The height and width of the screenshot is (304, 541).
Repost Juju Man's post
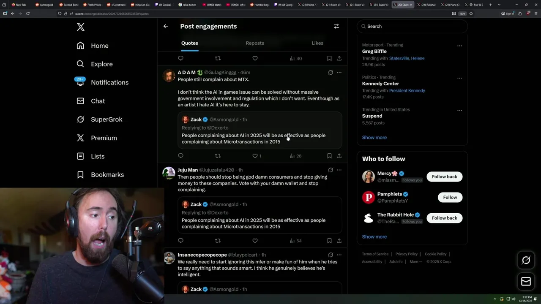click(218, 241)
